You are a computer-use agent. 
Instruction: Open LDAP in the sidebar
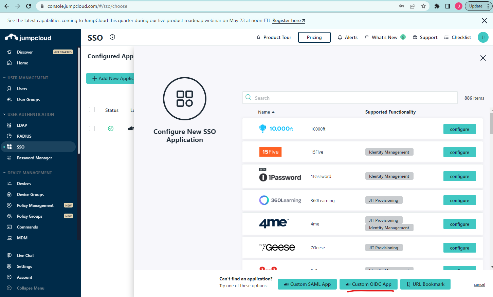[22, 125]
